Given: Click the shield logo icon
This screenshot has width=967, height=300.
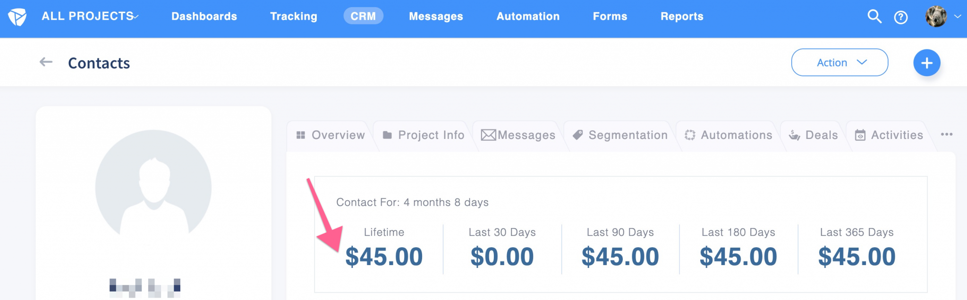Looking at the screenshot, I should [x=17, y=17].
